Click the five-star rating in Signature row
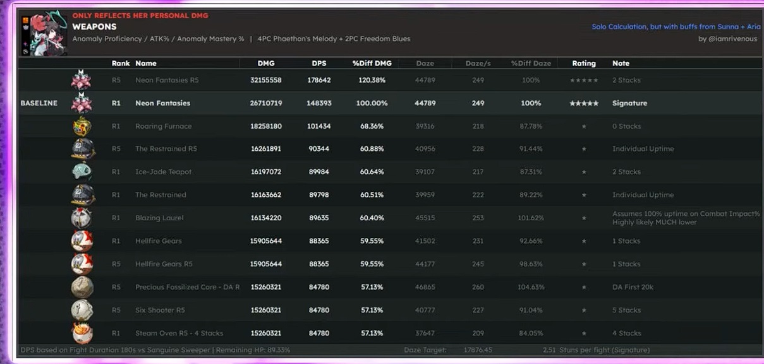Viewport: 764px width, 364px height. [584, 103]
